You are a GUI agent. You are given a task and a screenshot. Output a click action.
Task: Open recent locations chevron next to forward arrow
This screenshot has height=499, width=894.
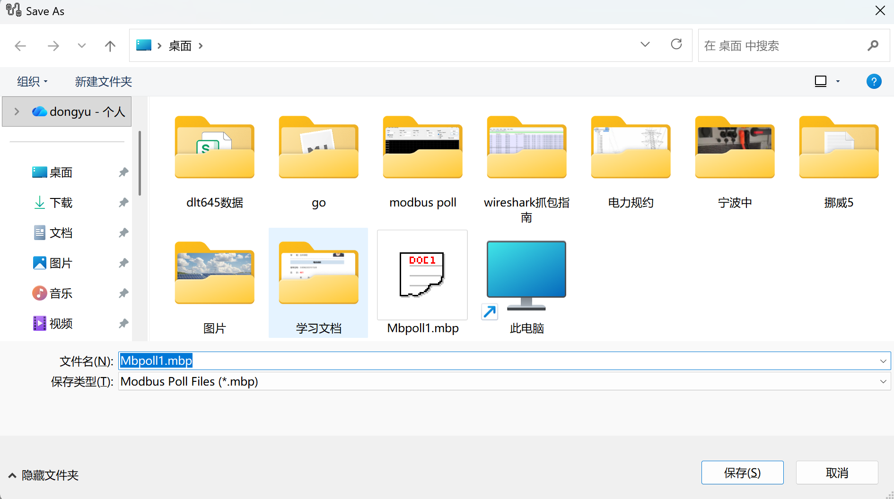point(82,46)
